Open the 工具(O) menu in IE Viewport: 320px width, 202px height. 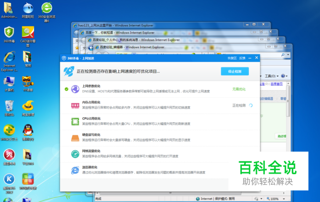(x=271, y=76)
